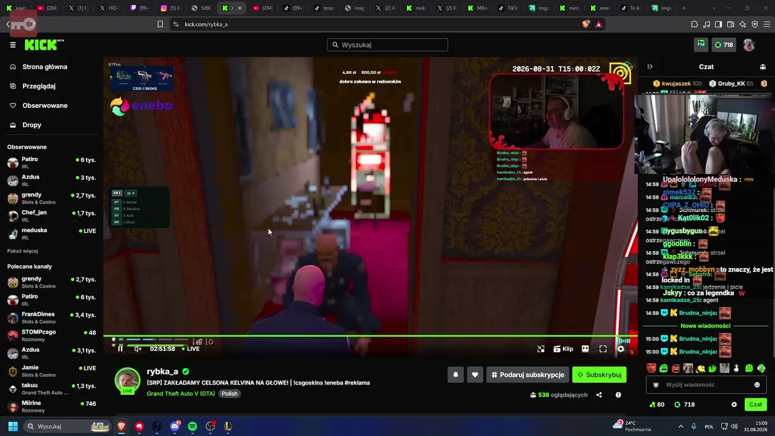This screenshot has height=436, width=775.
Task: Open Brave Leo AI sparkle icon
Action: [x=743, y=24]
